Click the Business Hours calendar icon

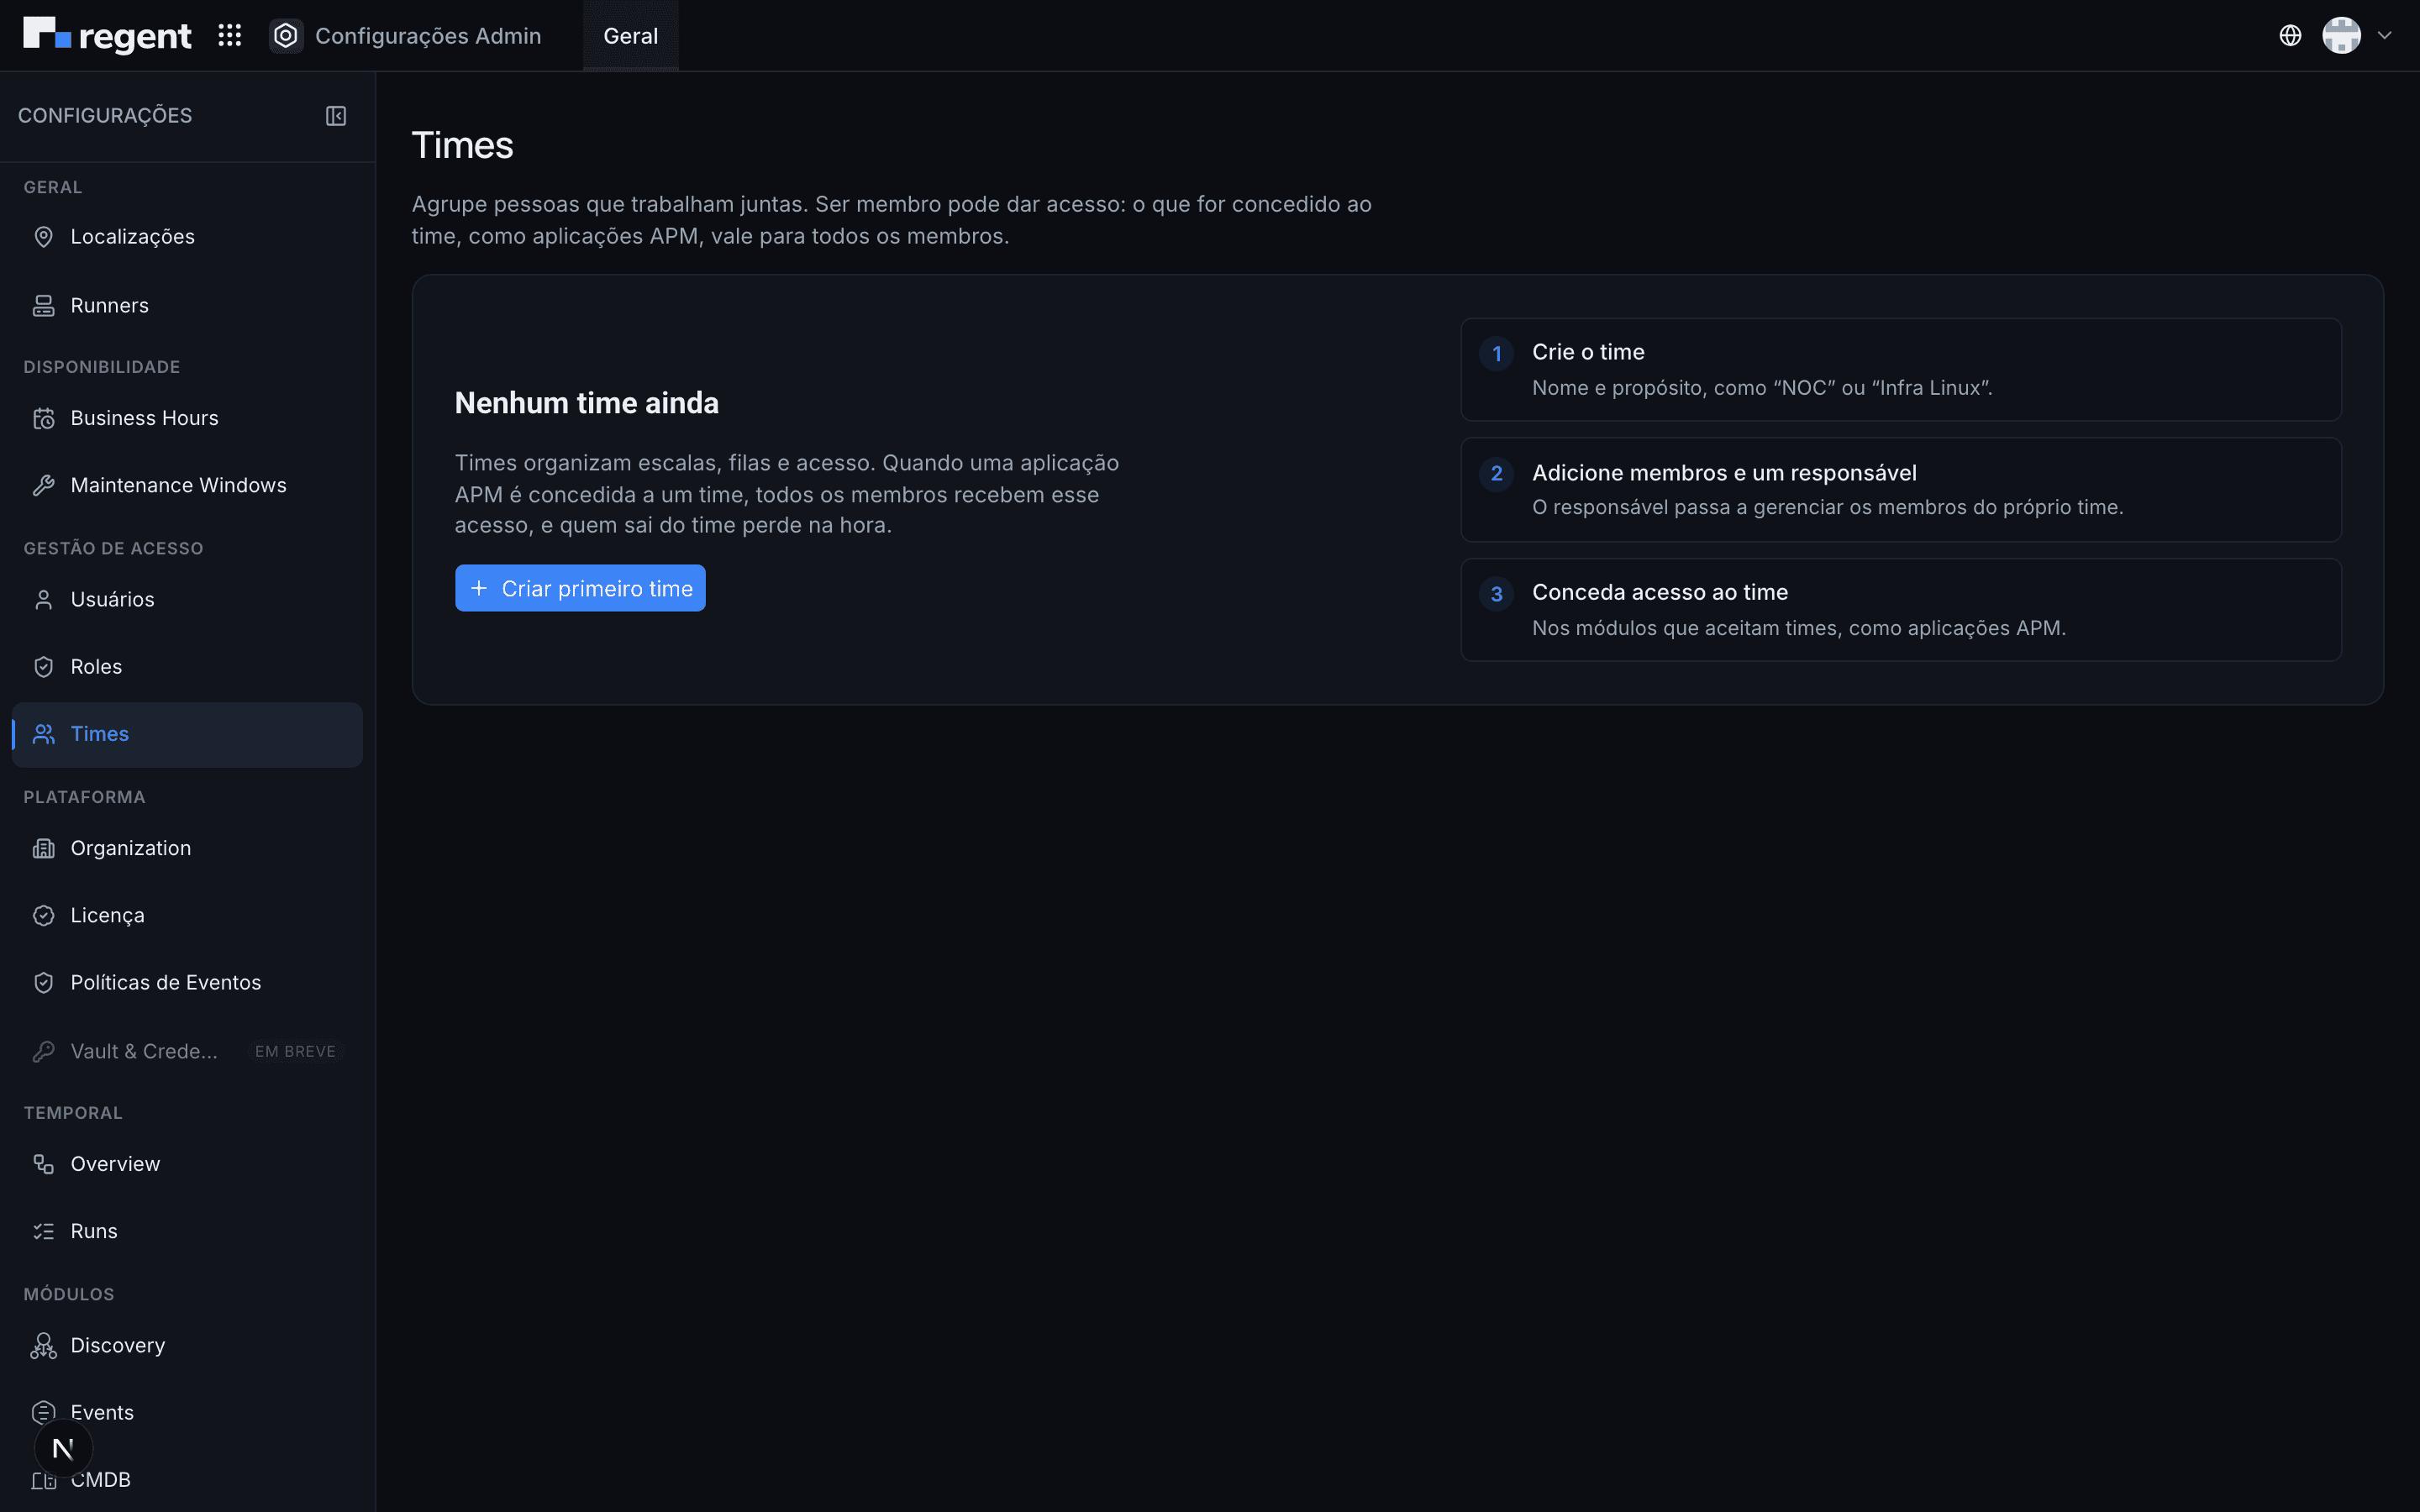[43, 418]
